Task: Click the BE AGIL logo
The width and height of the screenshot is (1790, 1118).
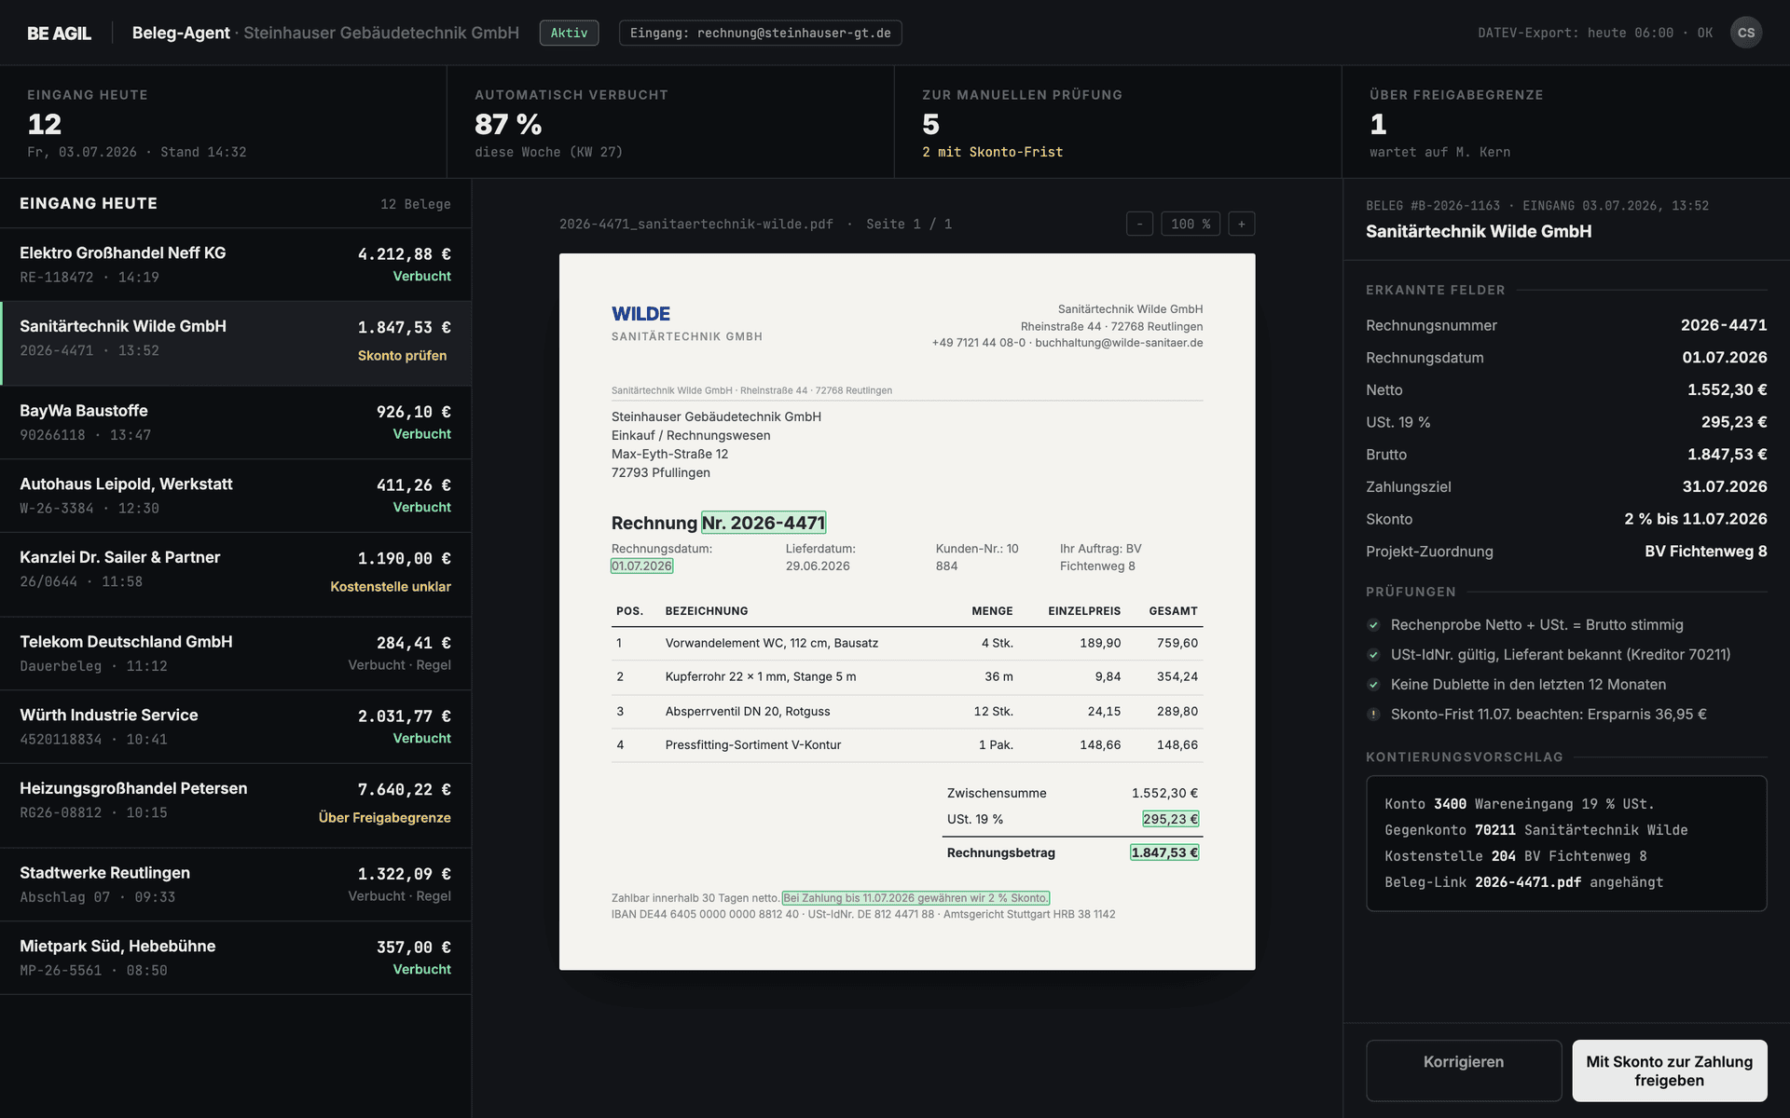Action: coord(59,34)
